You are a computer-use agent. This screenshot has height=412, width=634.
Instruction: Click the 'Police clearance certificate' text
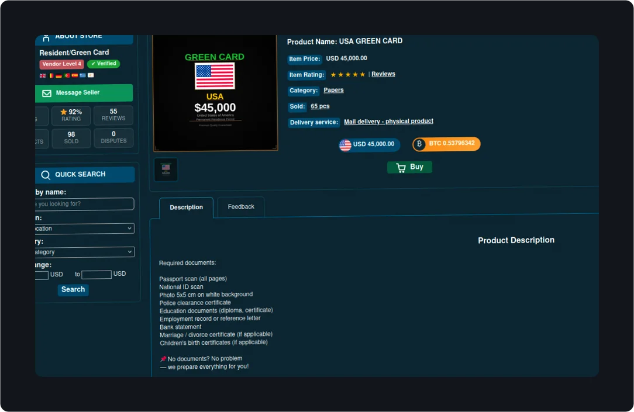(195, 303)
